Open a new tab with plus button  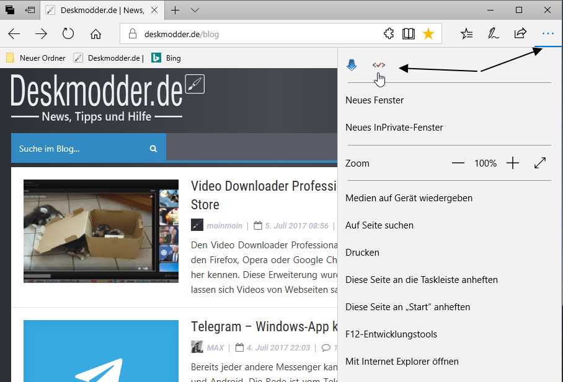pyautogui.click(x=175, y=10)
